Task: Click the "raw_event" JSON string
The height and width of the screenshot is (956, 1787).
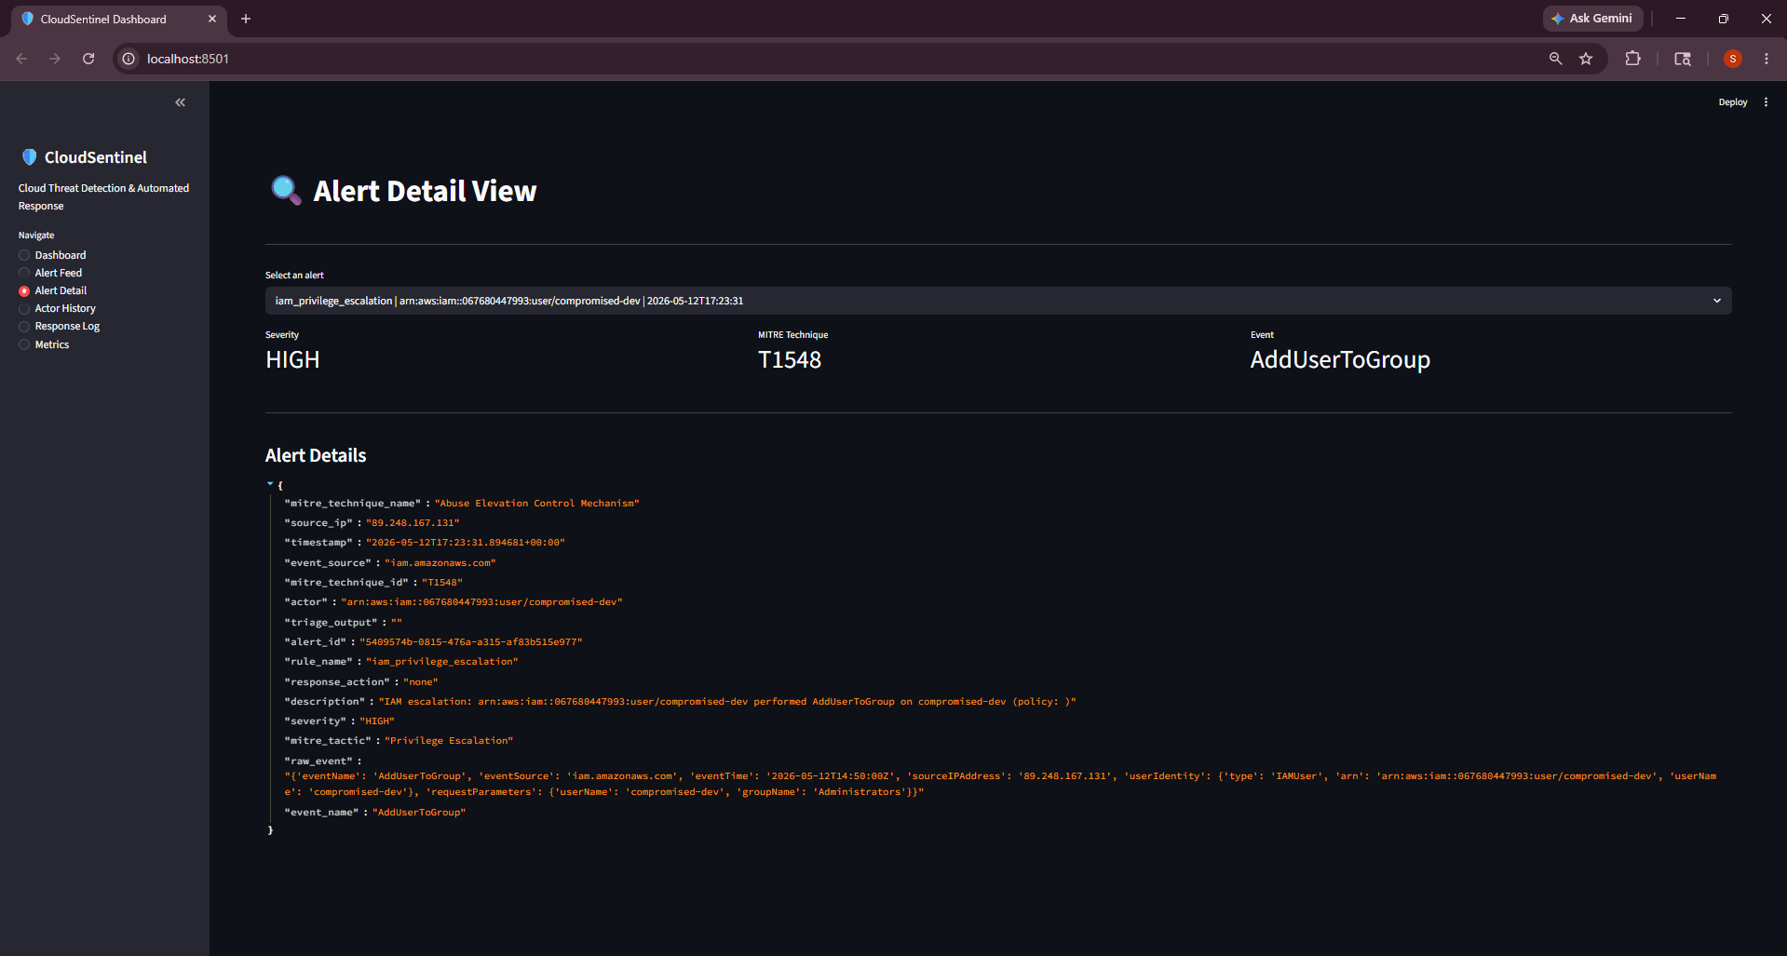Action: 1000,784
